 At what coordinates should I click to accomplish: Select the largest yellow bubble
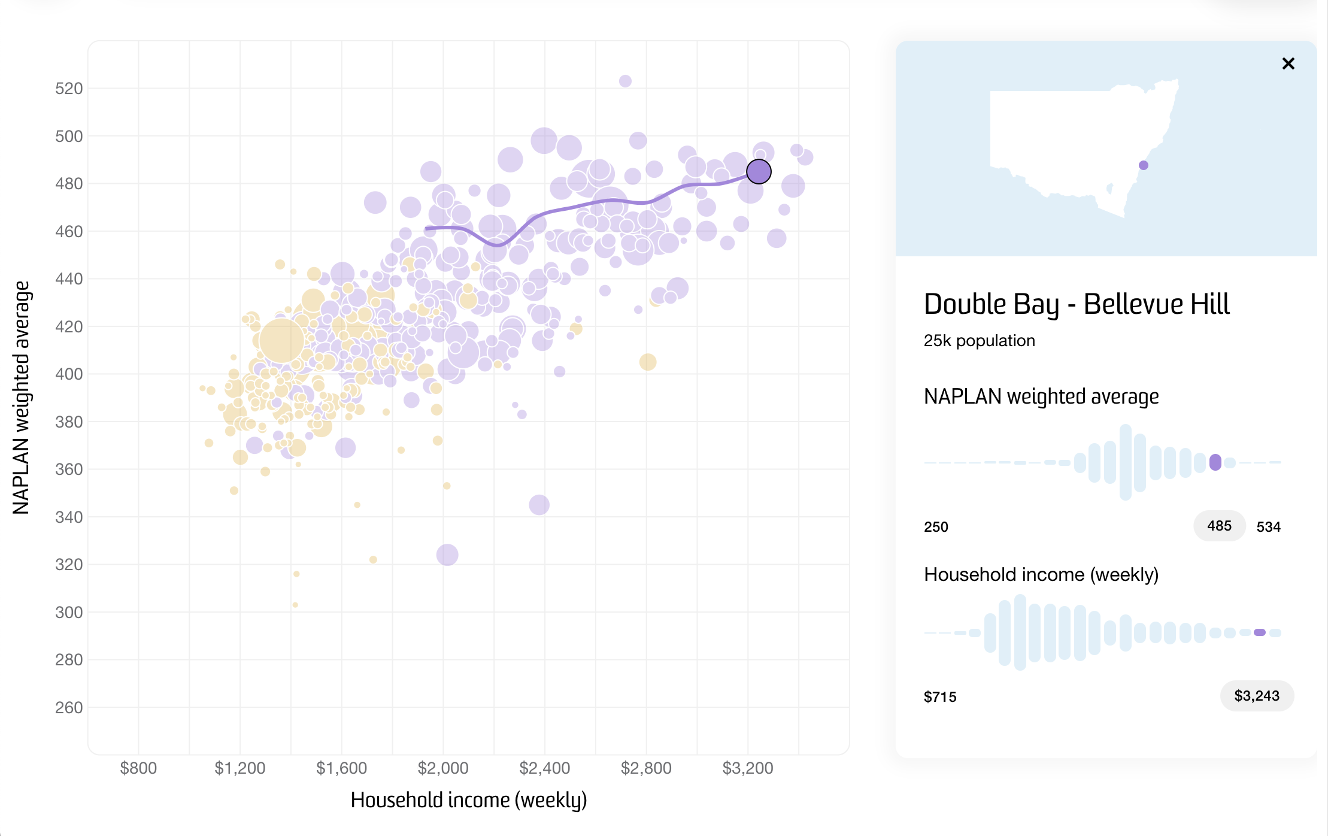(281, 340)
